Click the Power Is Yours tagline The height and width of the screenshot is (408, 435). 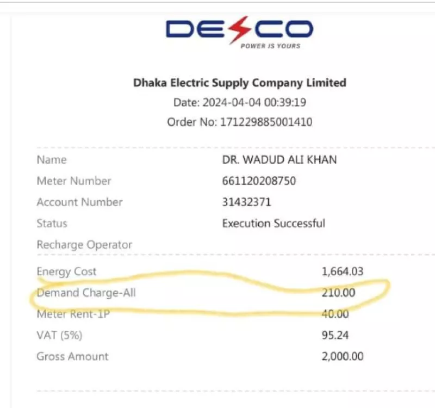[x=270, y=46]
